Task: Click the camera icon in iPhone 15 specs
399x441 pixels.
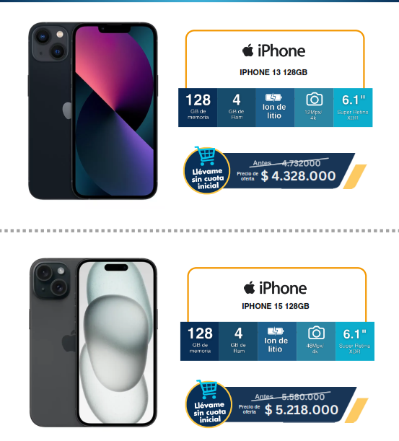Action: 316,333
